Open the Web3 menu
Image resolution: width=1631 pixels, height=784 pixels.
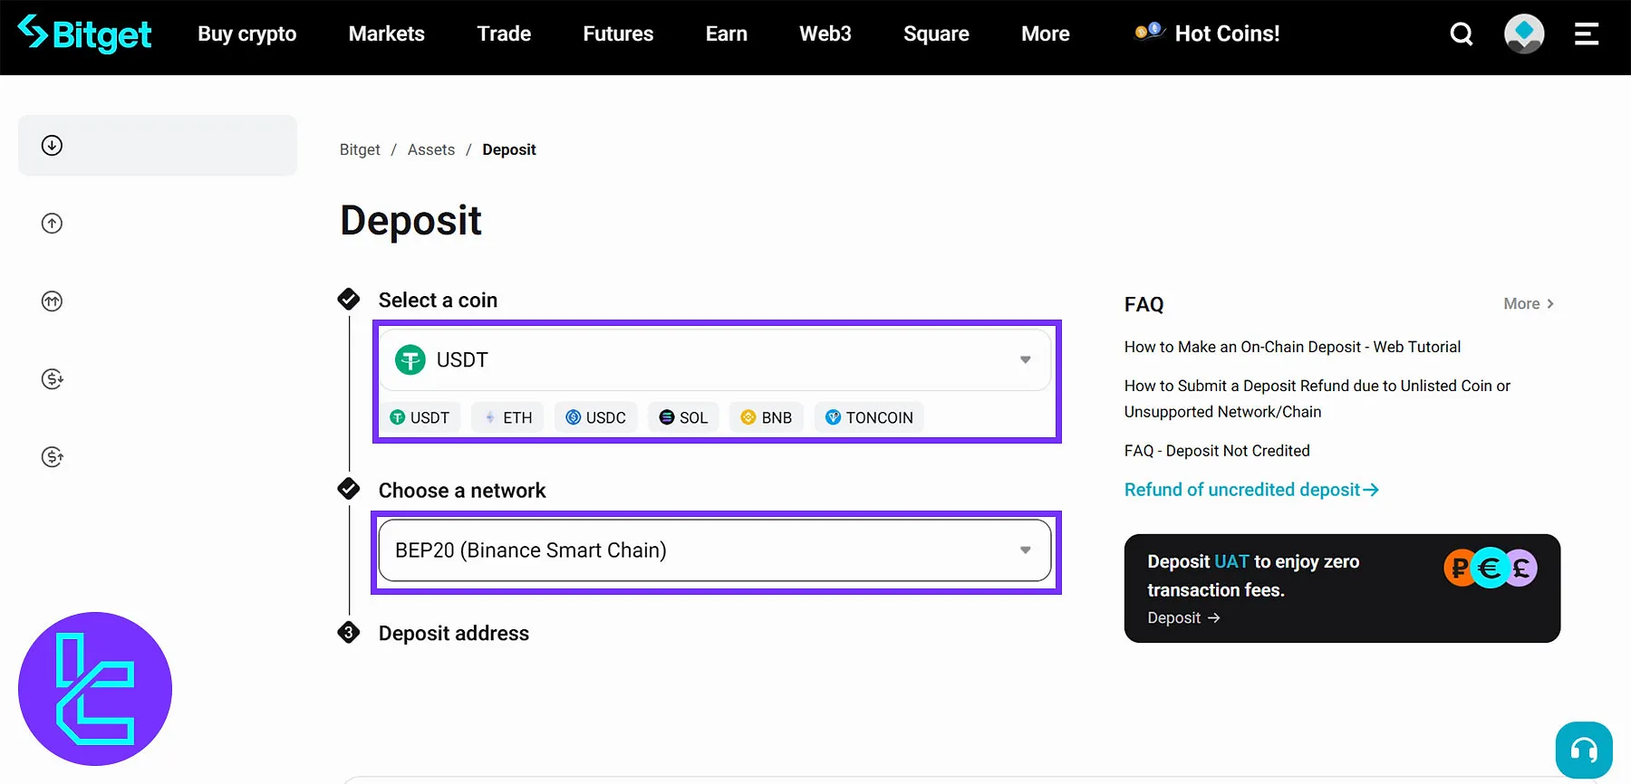pyautogui.click(x=825, y=34)
